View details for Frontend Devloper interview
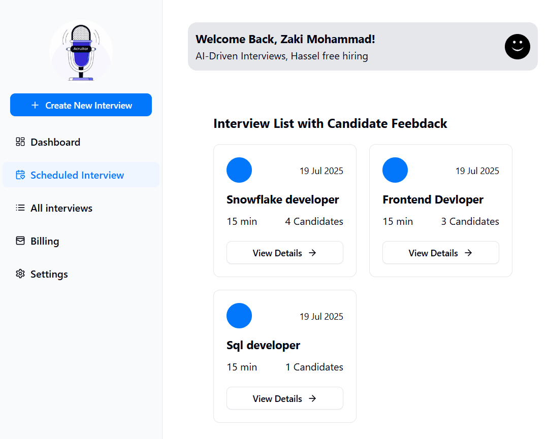This screenshot has width=548, height=439. point(441,253)
